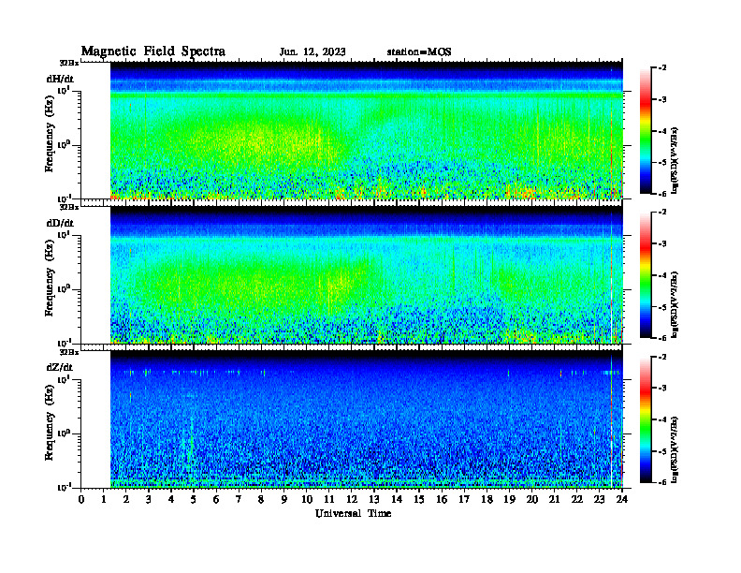This screenshot has height=573, width=741.
Task: Click the 10^1 frequency tick of dH/dt panel
Action: click(x=64, y=91)
